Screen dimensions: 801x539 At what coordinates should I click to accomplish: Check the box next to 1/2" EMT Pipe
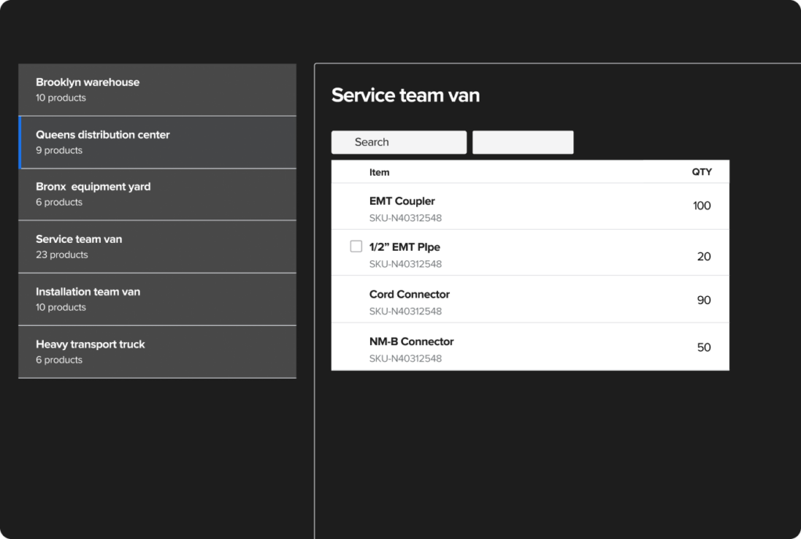356,246
